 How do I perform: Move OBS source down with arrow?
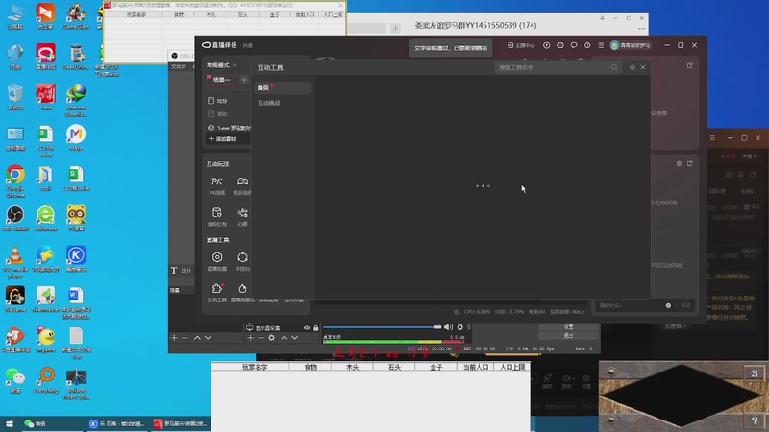point(295,338)
